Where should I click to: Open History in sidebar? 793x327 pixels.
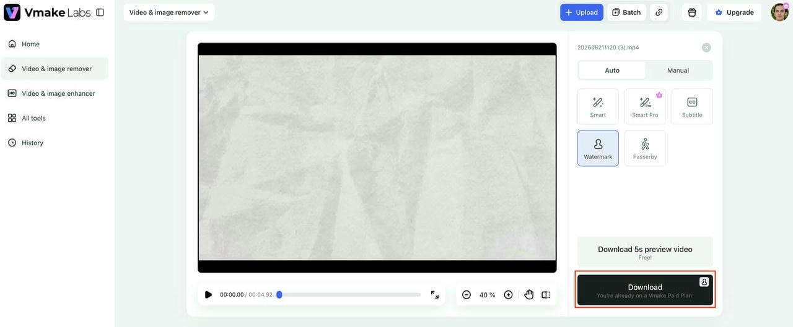click(55, 143)
